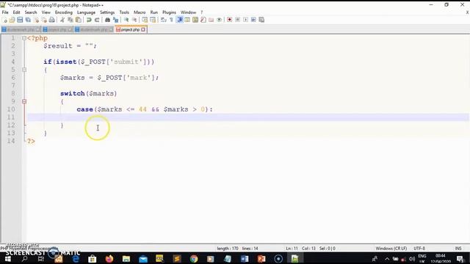This screenshot has width=470, height=264.
Task: Click the Stop Recording macro icon
Action: tap(237, 20)
